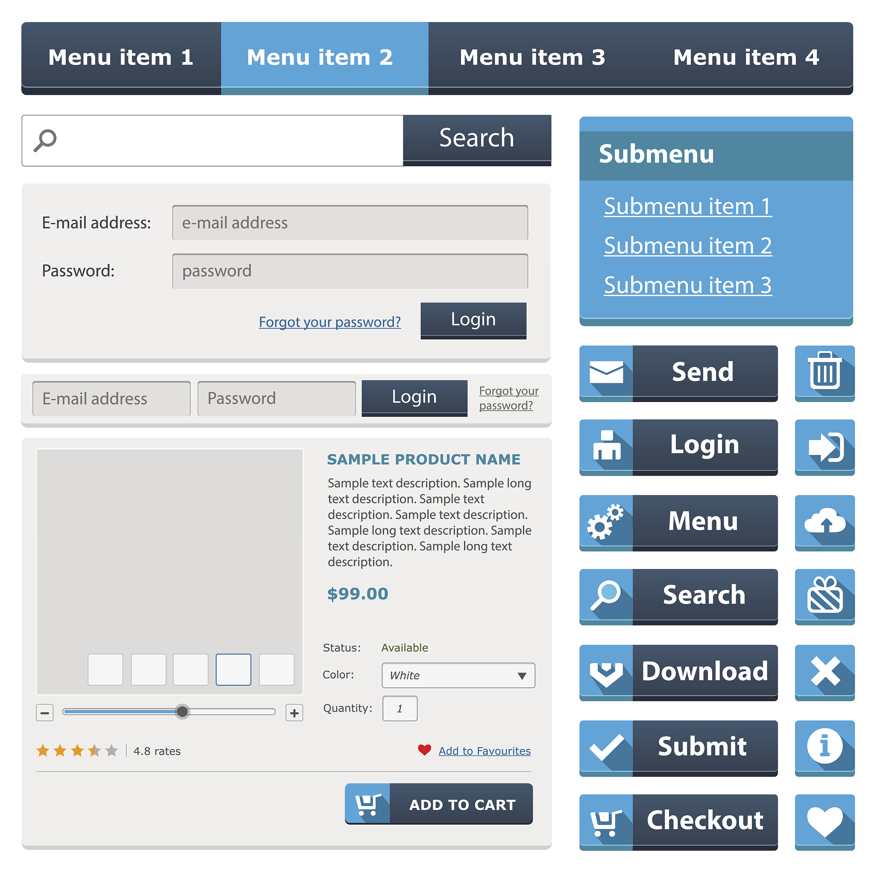Click the red heart beside Add to Favourites
Viewport: 875px width, 875px height.
click(x=424, y=750)
